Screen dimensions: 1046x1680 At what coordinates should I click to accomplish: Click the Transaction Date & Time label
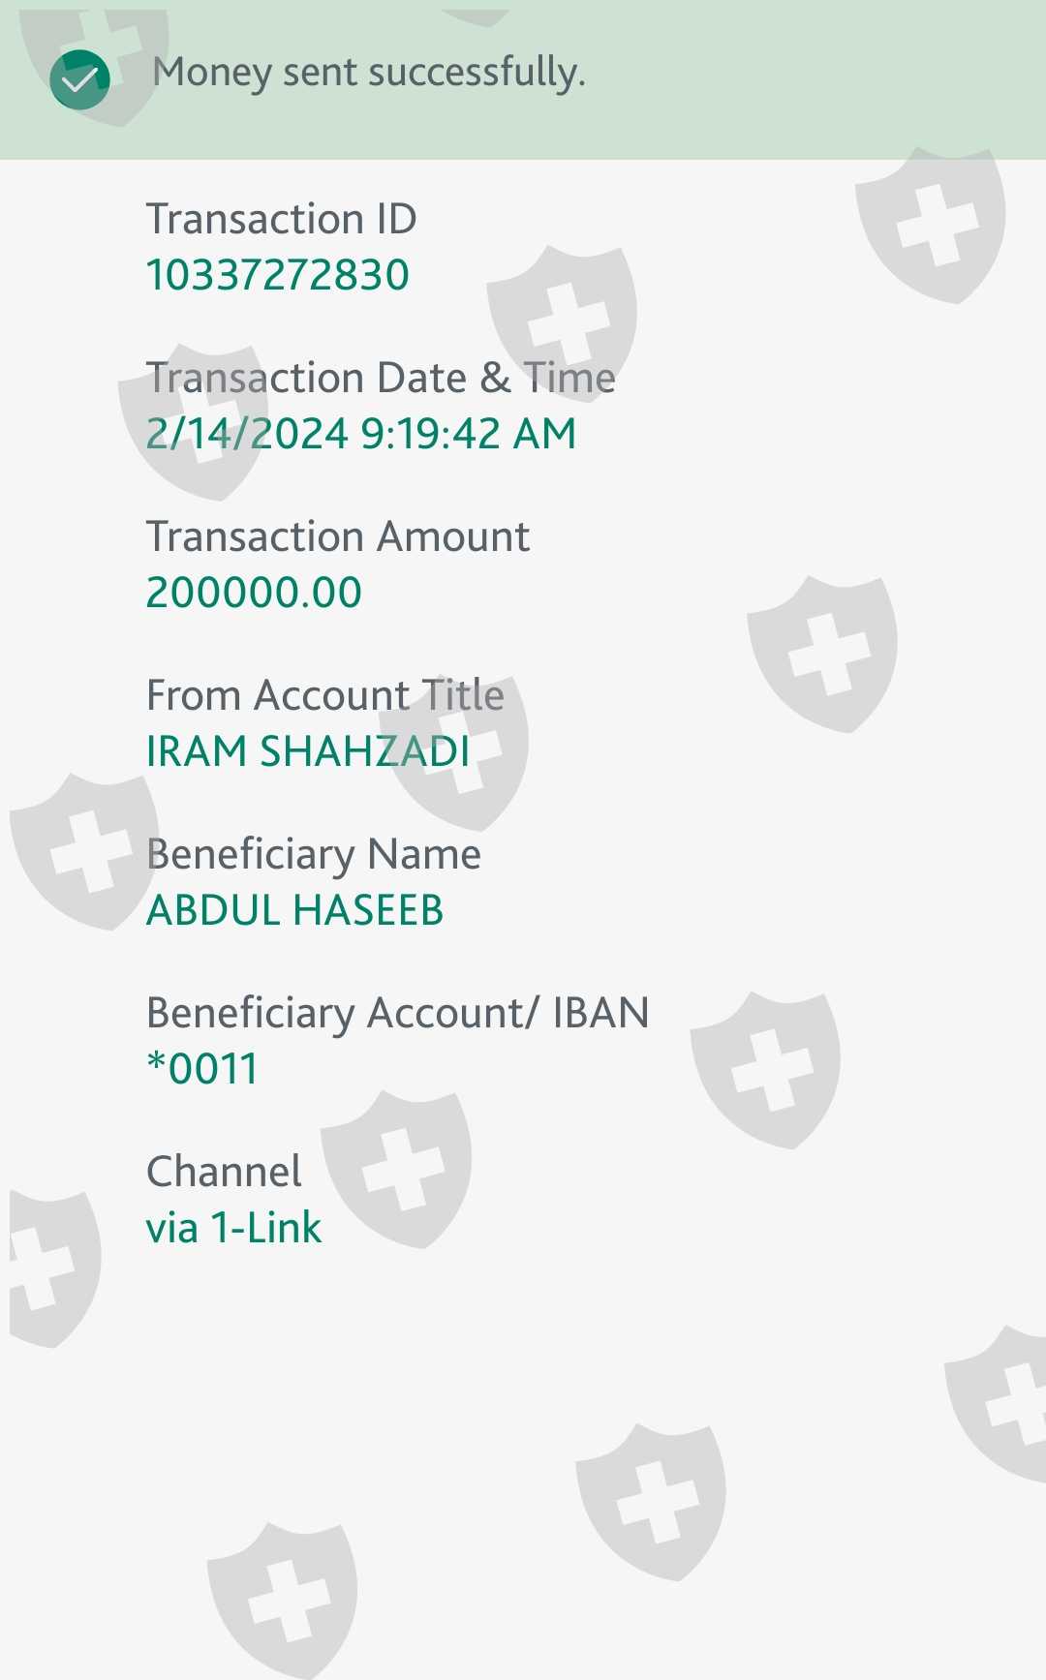pyautogui.click(x=380, y=378)
